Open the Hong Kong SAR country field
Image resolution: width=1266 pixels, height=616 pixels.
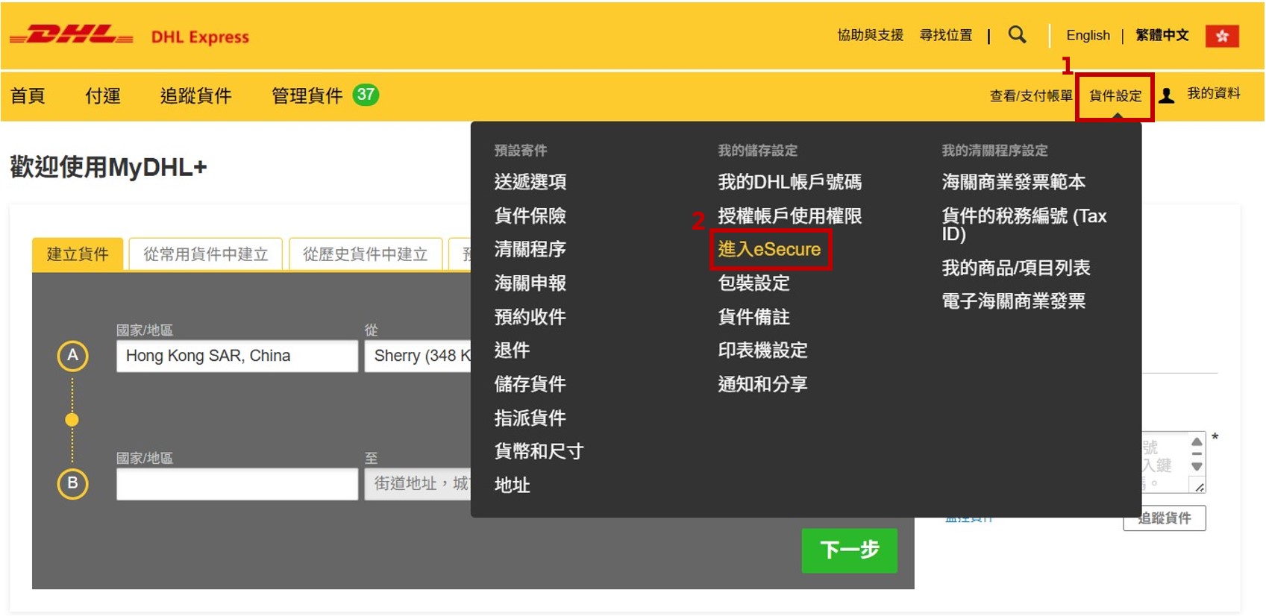click(x=236, y=356)
